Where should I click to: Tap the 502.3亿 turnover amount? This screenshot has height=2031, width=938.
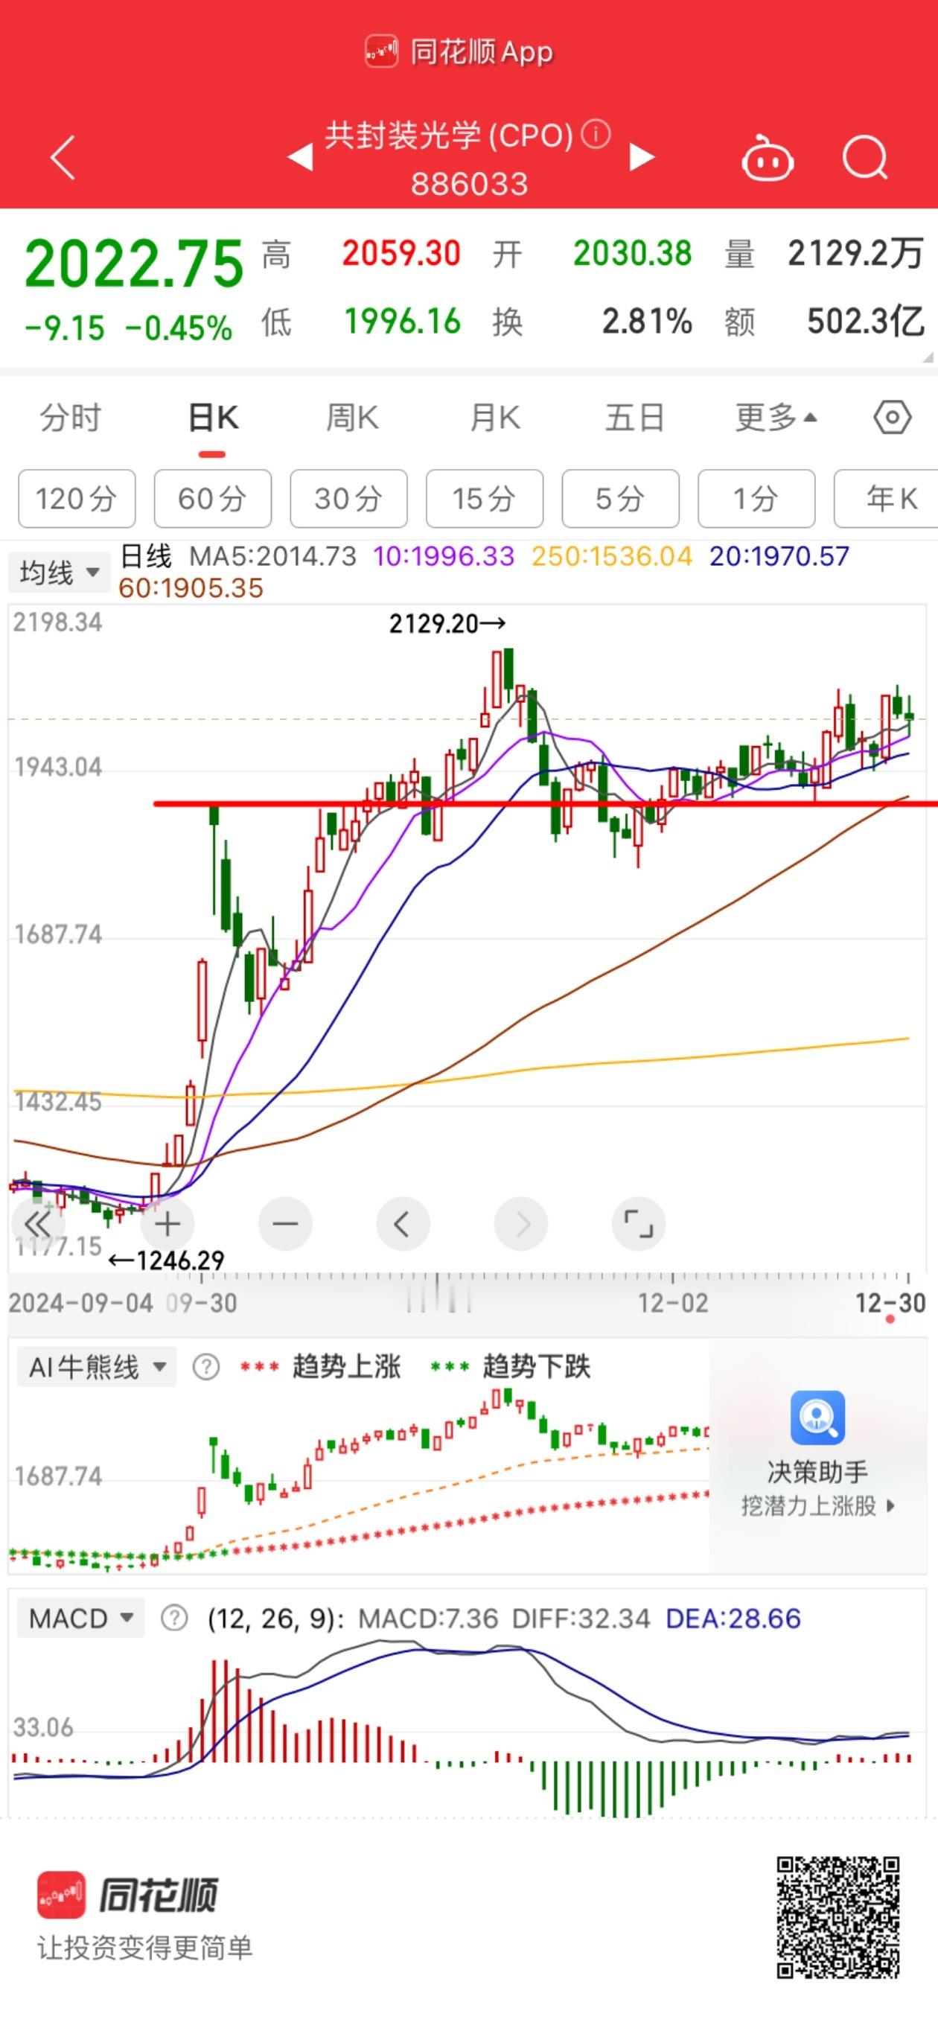pyautogui.click(x=865, y=321)
